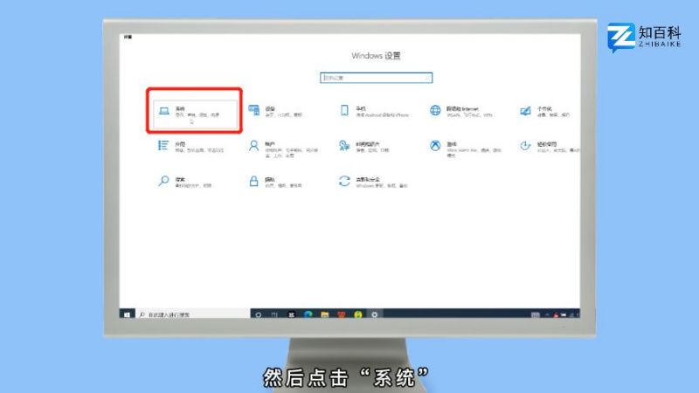Show hidden system tray icons chevron
The image size is (699, 393).
[x=547, y=314]
